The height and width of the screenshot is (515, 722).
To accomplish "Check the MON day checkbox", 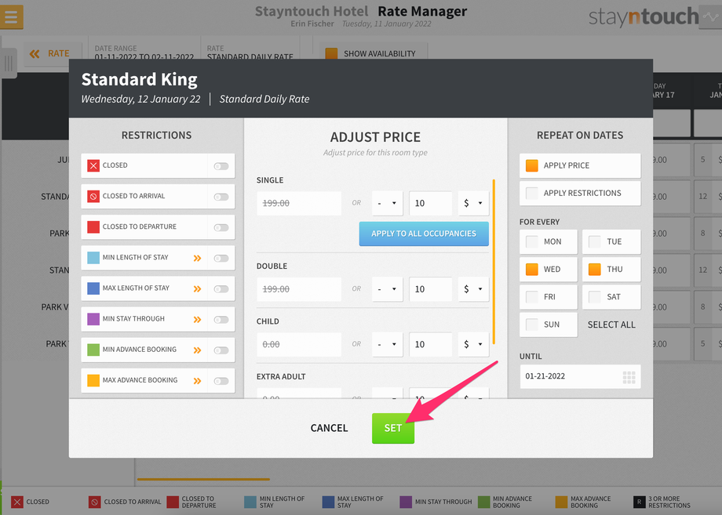I will [532, 242].
